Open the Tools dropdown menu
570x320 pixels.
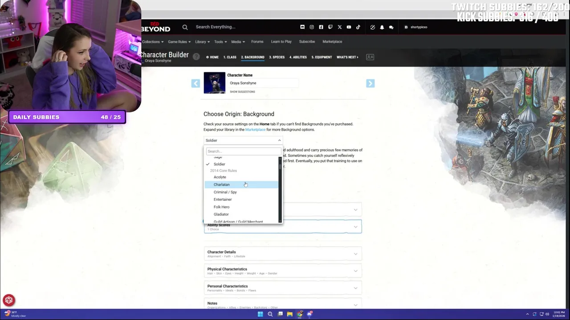click(220, 42)
